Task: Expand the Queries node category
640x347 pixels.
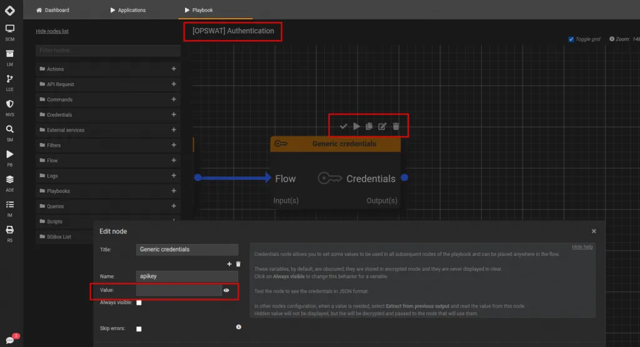Action: point(174,206)
